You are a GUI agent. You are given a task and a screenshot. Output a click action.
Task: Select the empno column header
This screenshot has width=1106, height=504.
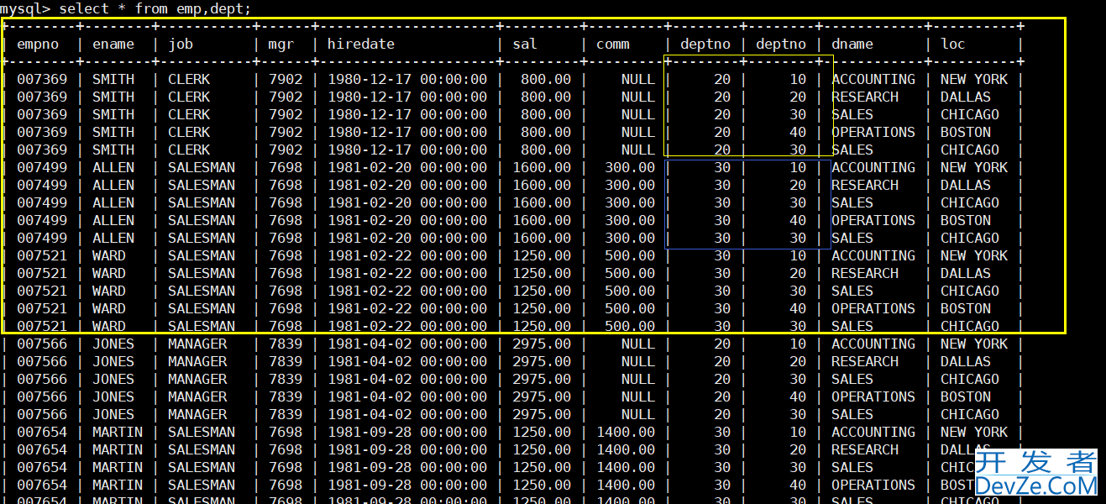[38, 44]
